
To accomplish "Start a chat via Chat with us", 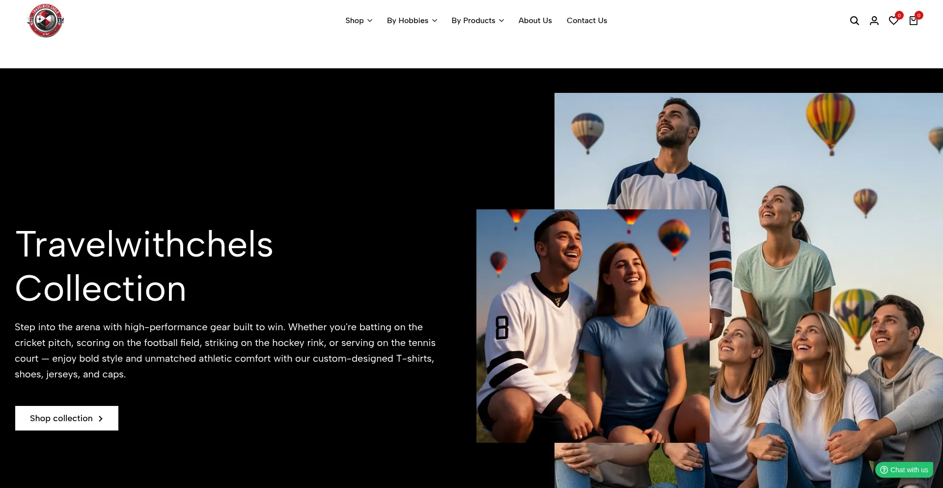I will (904, 470).
